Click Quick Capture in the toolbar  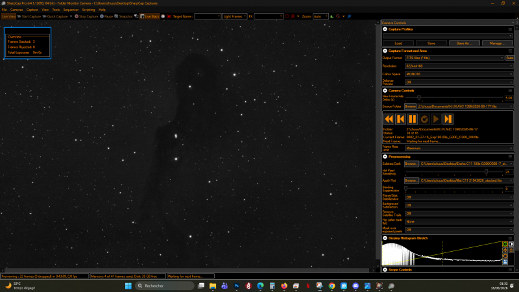(x=55, y=16)
